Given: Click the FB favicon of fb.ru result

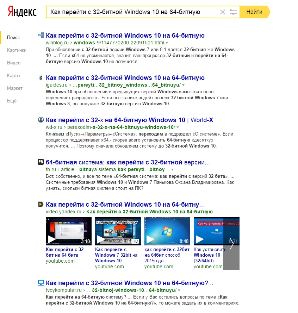Looking at the screenshot, I should pos(41,162).
